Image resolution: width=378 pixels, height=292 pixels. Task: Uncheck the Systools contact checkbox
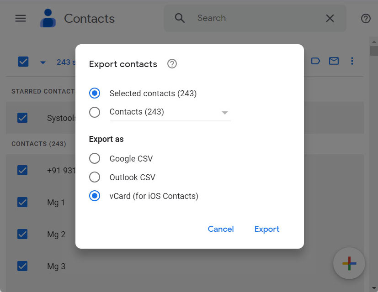pos(23,118)
